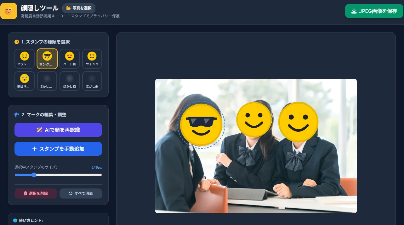Select the rightmost smiley stamp on photo
Screen dimensions: 404x225
(299, 122)
